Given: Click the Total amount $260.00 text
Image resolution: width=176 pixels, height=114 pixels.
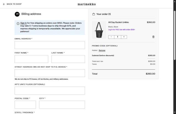Looking at the screenshot, I should coord(150,74).
